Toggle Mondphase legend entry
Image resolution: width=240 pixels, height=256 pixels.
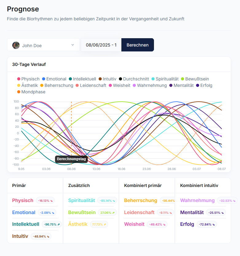31,92
